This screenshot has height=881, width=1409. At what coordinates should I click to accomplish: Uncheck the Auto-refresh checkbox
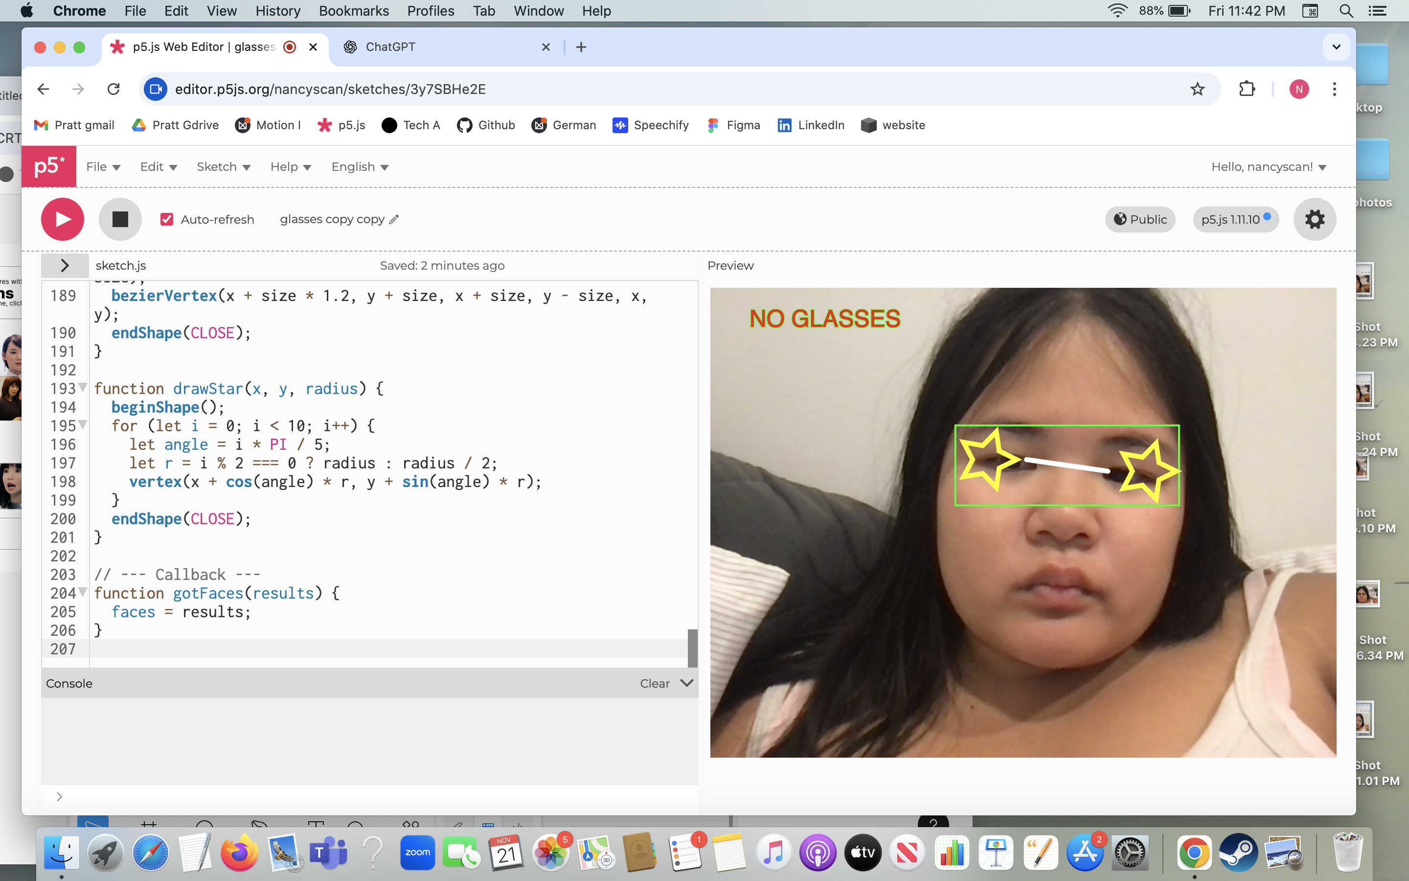click(167, 219)
